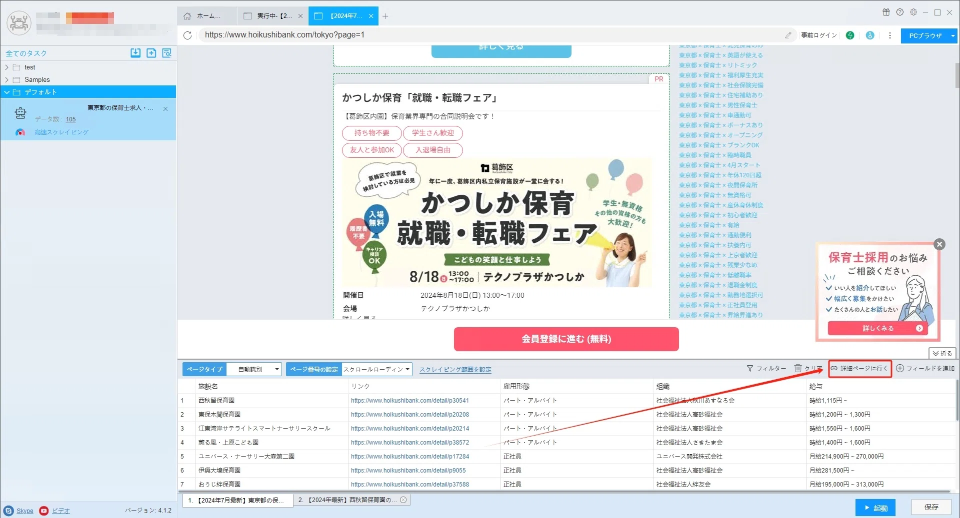Click the 持ち物不要 tag
This screenshot has width=960, height=518.
[371, 133]
